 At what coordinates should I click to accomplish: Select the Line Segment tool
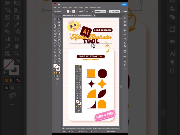tap(59, 28)
